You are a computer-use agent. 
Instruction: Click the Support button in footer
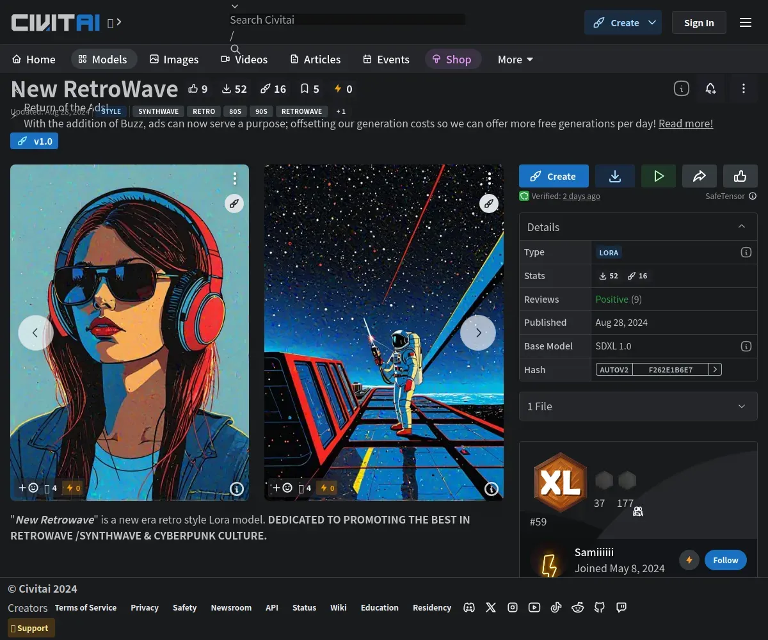tap(31, 628)
